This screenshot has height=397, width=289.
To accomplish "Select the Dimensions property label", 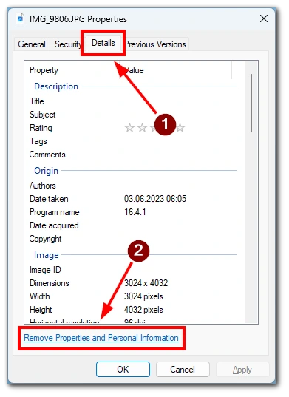I will click(50, 283).
